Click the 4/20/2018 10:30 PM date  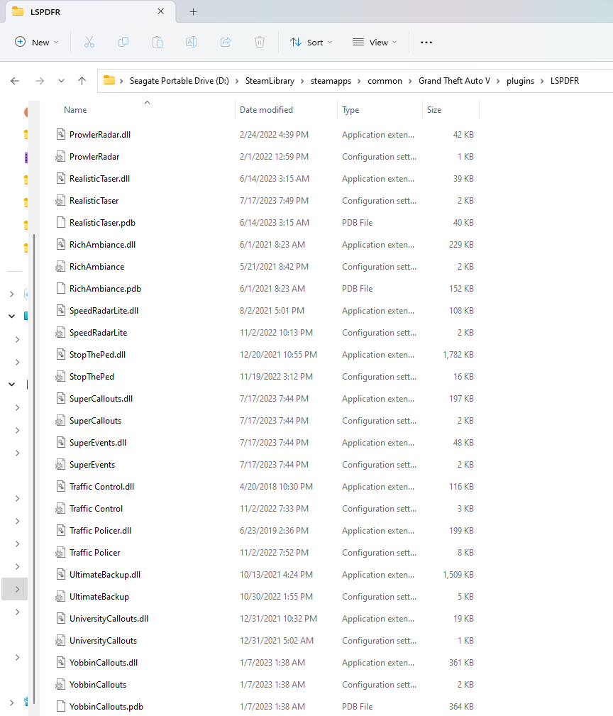pyautogui.click(x=276, y=487)
